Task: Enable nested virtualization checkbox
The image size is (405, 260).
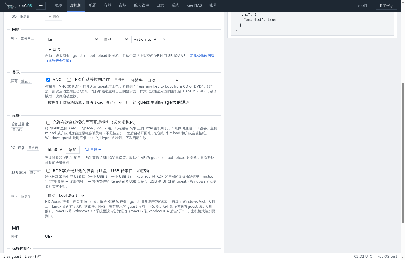Action: (48, 122)
